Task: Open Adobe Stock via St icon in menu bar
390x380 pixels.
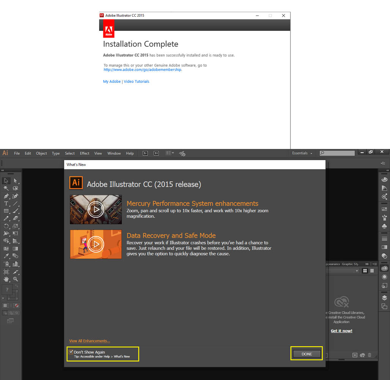Action: coord(156,153)
